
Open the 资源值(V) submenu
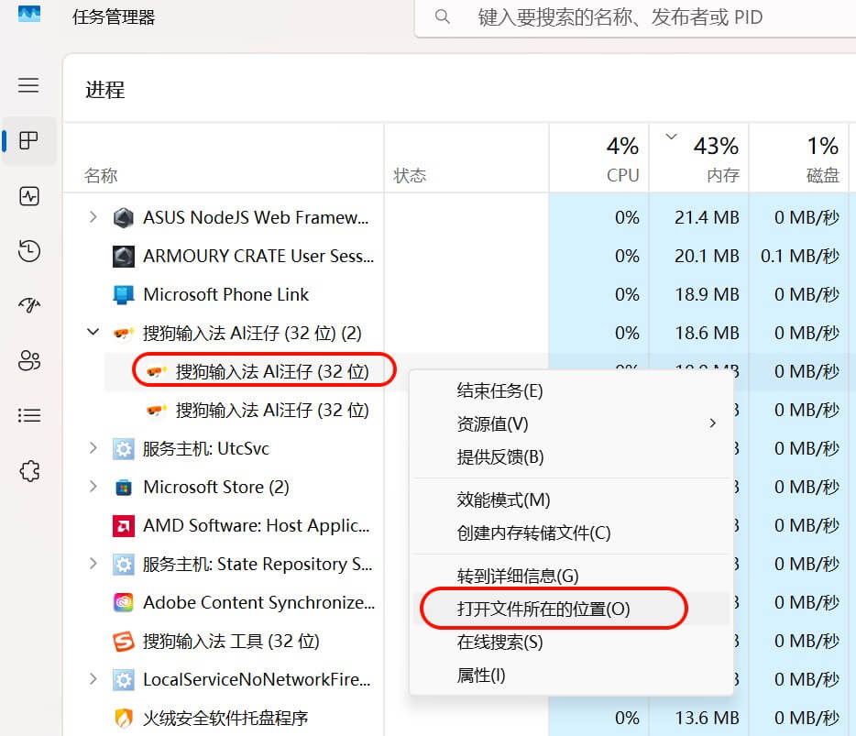(x=571, y=423)
